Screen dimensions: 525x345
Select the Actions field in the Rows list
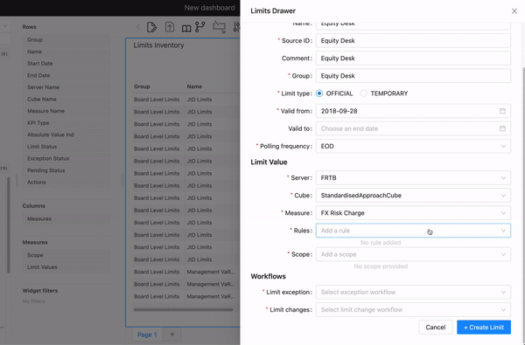point(66,183)
